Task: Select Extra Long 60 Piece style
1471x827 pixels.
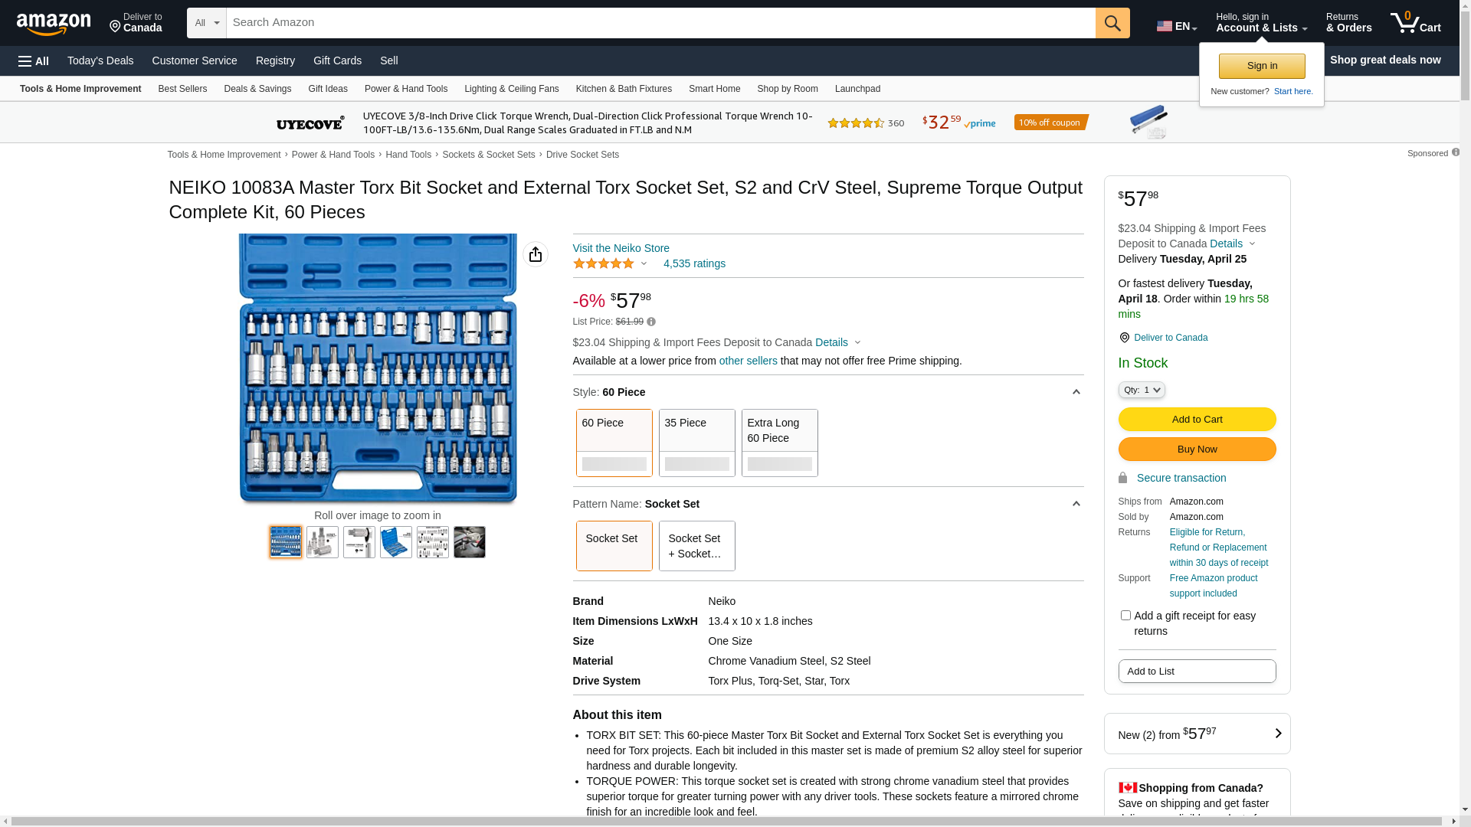Action: pyautogui.click(x=779, y=442)
